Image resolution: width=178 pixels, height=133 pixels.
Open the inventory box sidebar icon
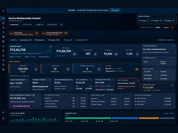3,37
